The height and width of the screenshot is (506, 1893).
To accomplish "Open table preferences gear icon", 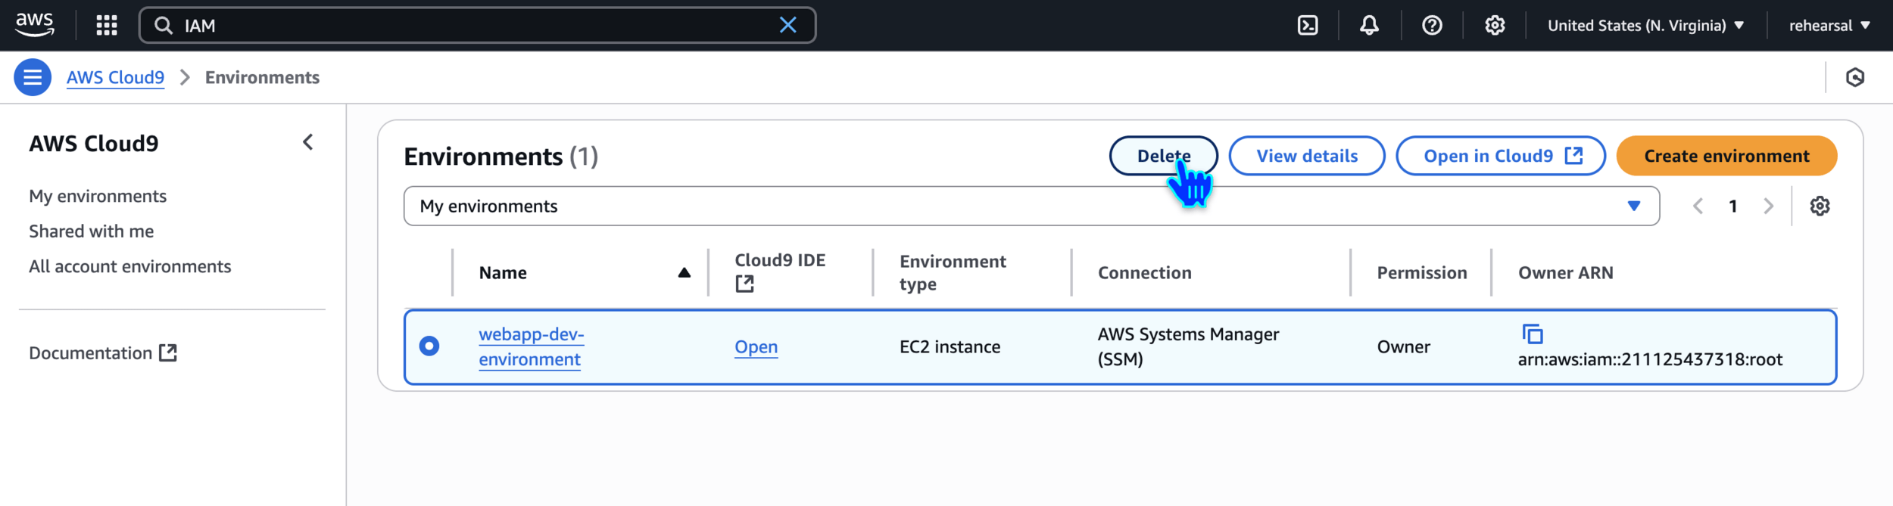I will (1820, 206).
